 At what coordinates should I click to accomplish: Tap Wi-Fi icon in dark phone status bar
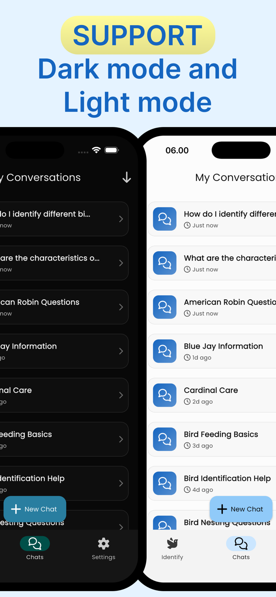point(96,150)
